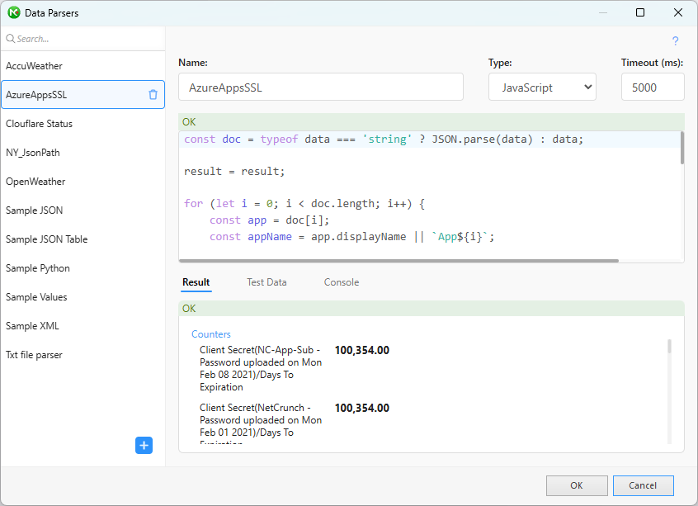
Task: Click the OK status bar above results
Action: click(432, 309)
